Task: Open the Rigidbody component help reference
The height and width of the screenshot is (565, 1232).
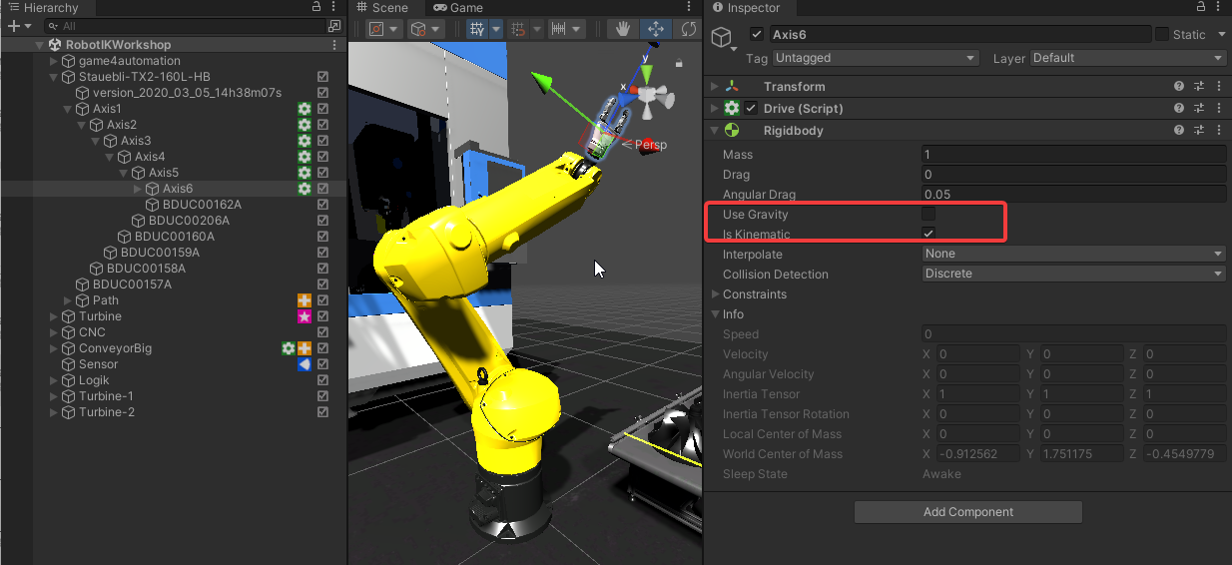Action: coord(1179,131)
